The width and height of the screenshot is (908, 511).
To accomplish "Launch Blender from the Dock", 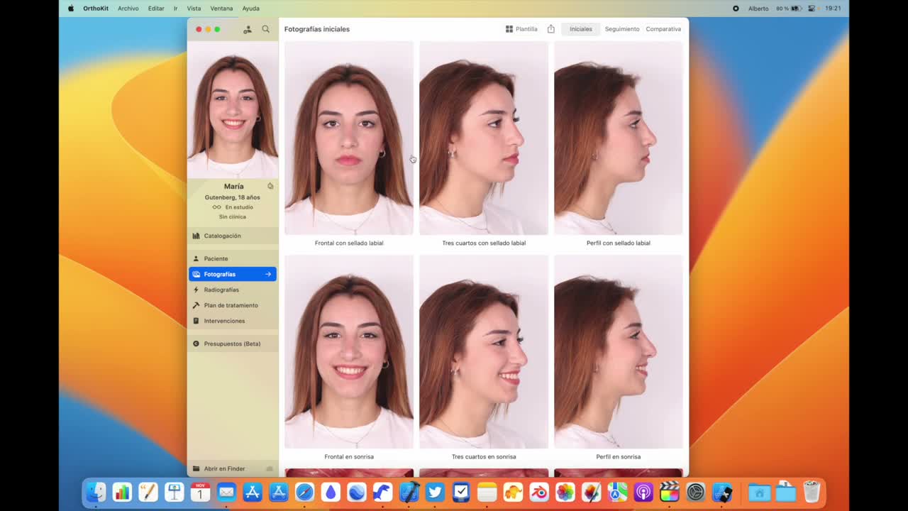I will [x=539, y=492].
